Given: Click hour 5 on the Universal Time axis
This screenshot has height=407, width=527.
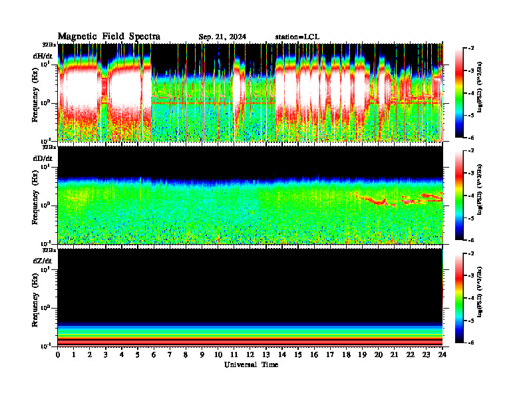Looking at the screenshot, I should pos(138,354).
